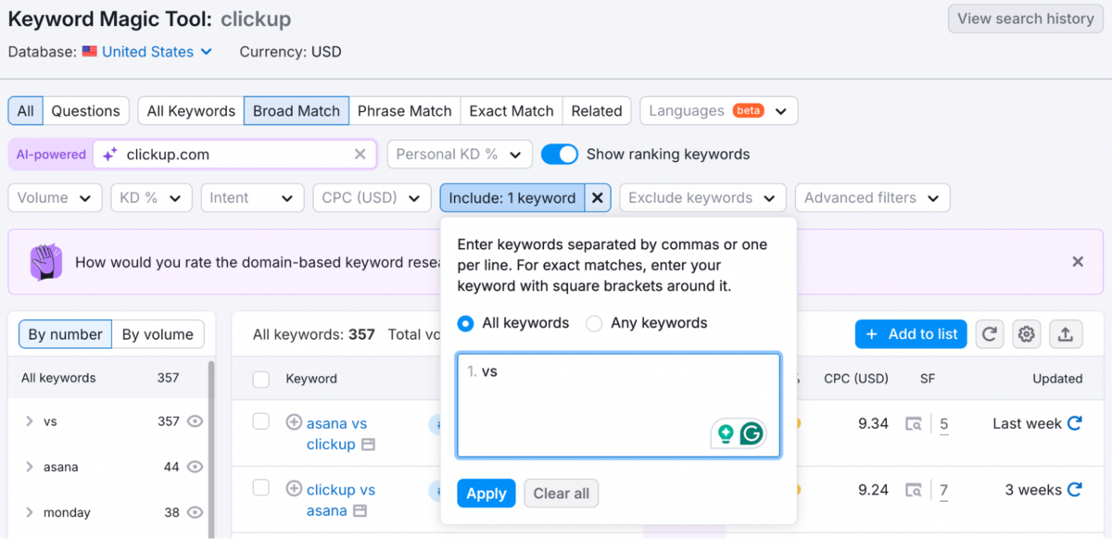The image size is (1112, 539).
Task: Click the green lightbulb suggestion icon
Action: coord(726,432)
